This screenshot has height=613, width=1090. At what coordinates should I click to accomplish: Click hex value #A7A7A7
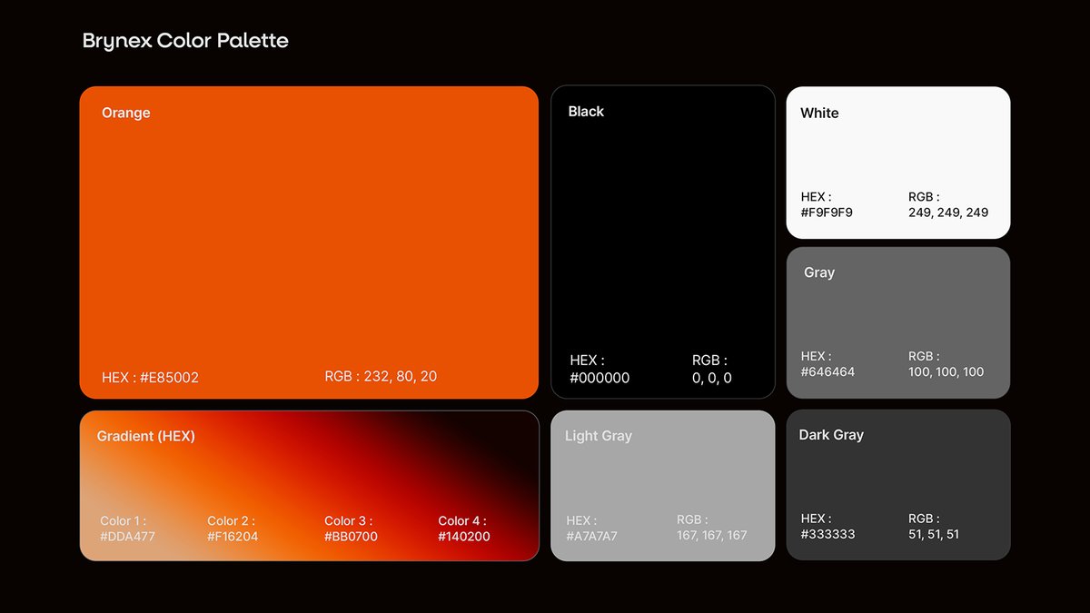[591, 536]
